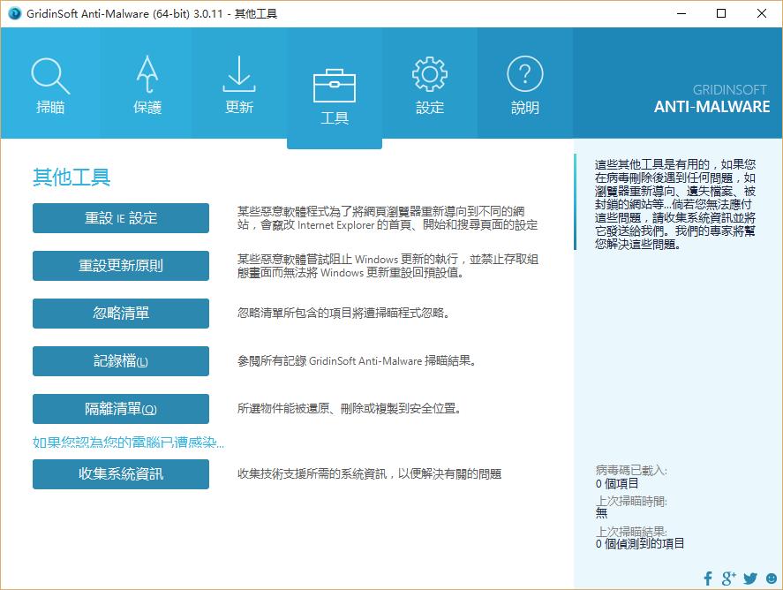
Task: Click the app icon in title bar
Action: (11, 13)
